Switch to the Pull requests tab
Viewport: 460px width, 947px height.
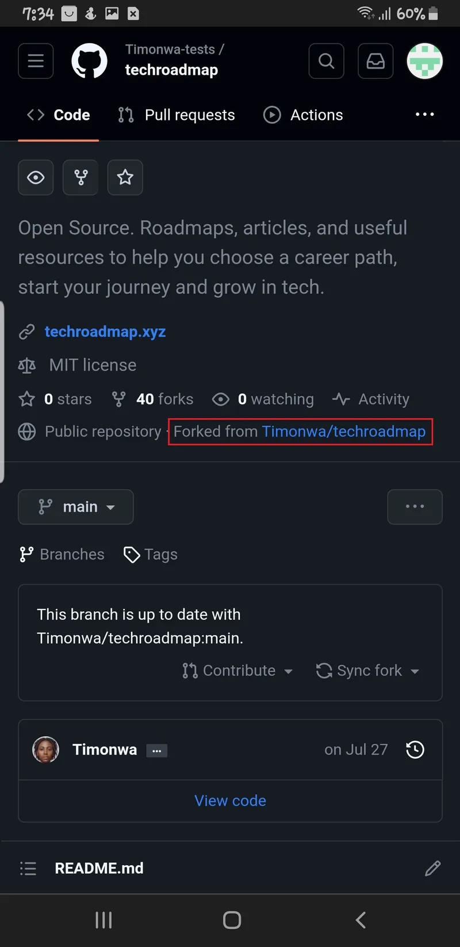(177, 115)
